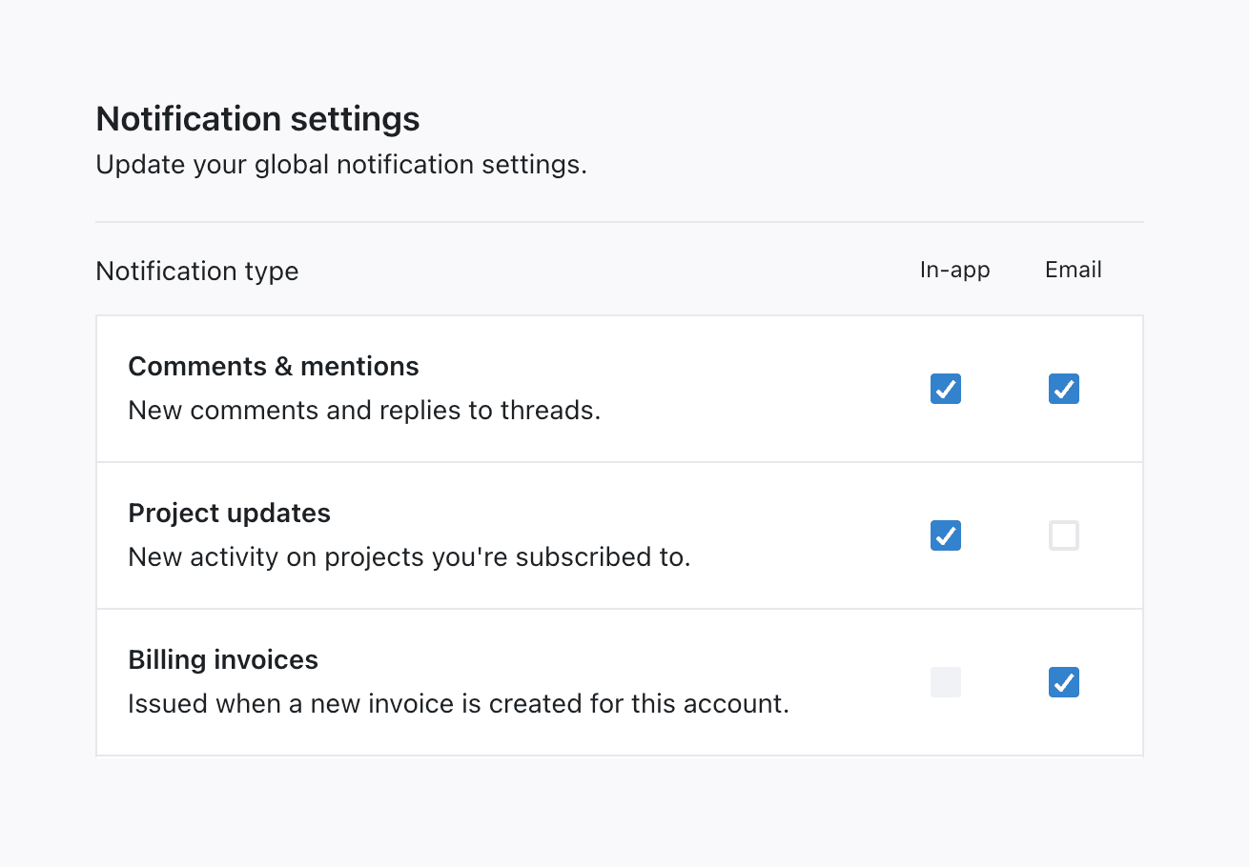Click the border between Project updates and Billing rows

620,609
